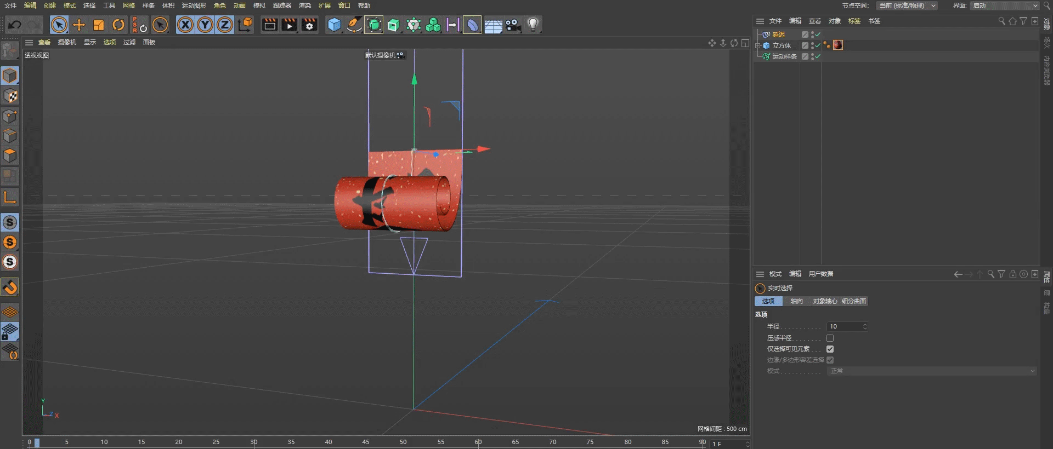Click frame 50 on the timeline ruler
This screenshot has width=1053, height=449.
[403, 442]
